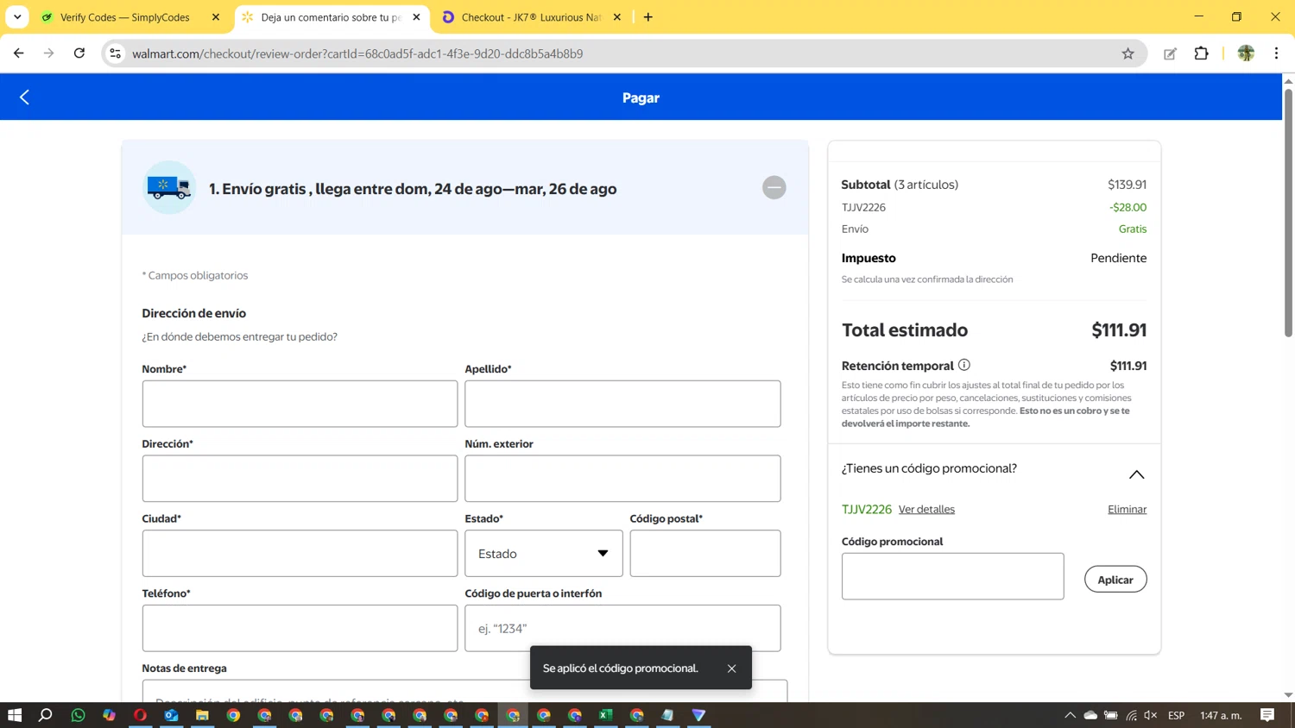
Task: Open Windows taskbar search
Action: [46, 715]
